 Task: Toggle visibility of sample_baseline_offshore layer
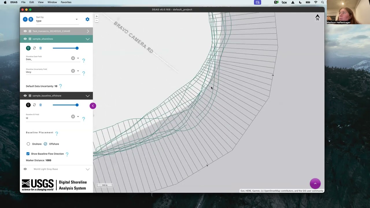pyautogui.click(x=25, y=96)
